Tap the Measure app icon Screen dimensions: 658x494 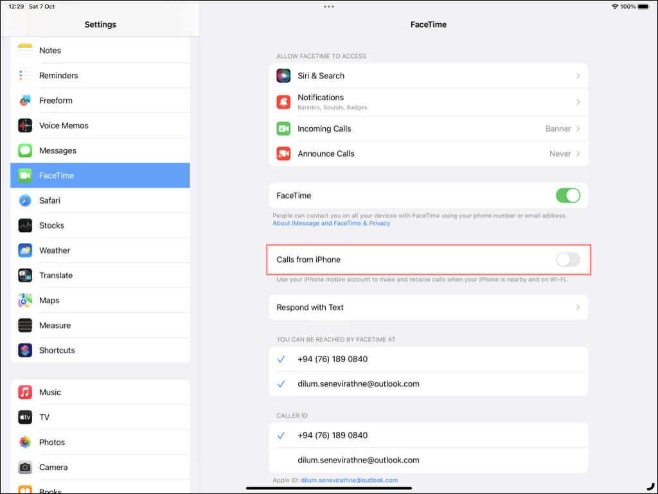[x=25, y=325]
